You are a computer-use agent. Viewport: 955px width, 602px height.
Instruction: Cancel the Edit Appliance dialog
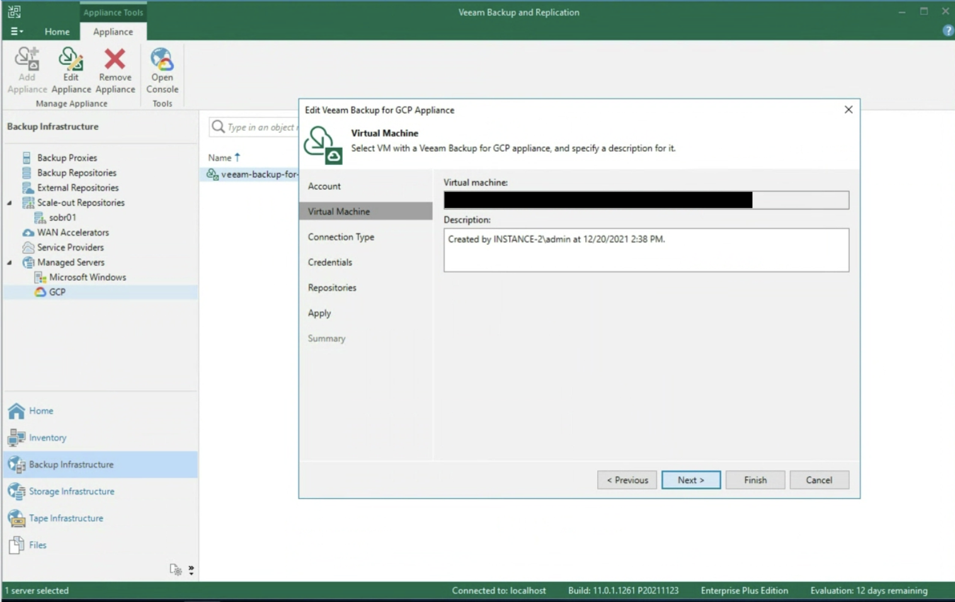point(819,480)
